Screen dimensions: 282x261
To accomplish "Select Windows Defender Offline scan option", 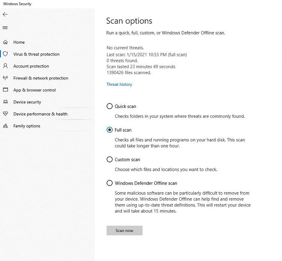I will point(109,183).
